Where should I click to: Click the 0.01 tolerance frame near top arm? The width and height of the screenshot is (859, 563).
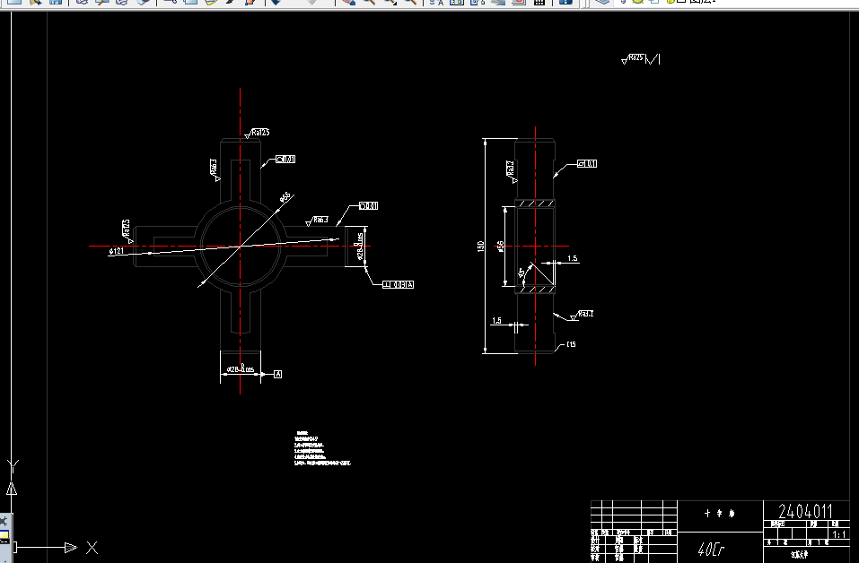point(285,160)
